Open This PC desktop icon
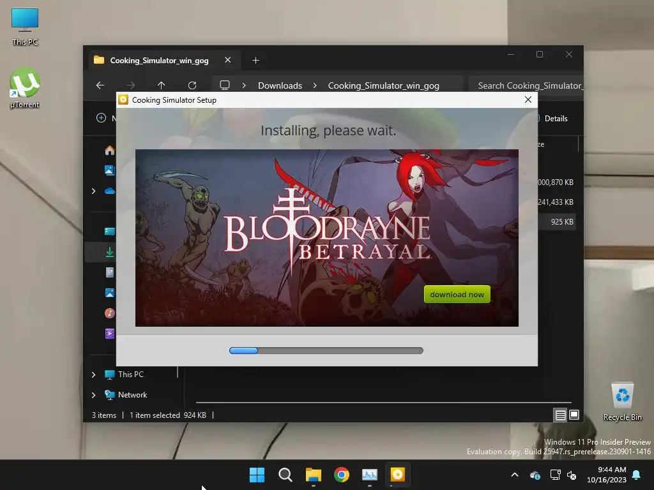This screenshot has width=654, height=490. (x=25, y=27)
